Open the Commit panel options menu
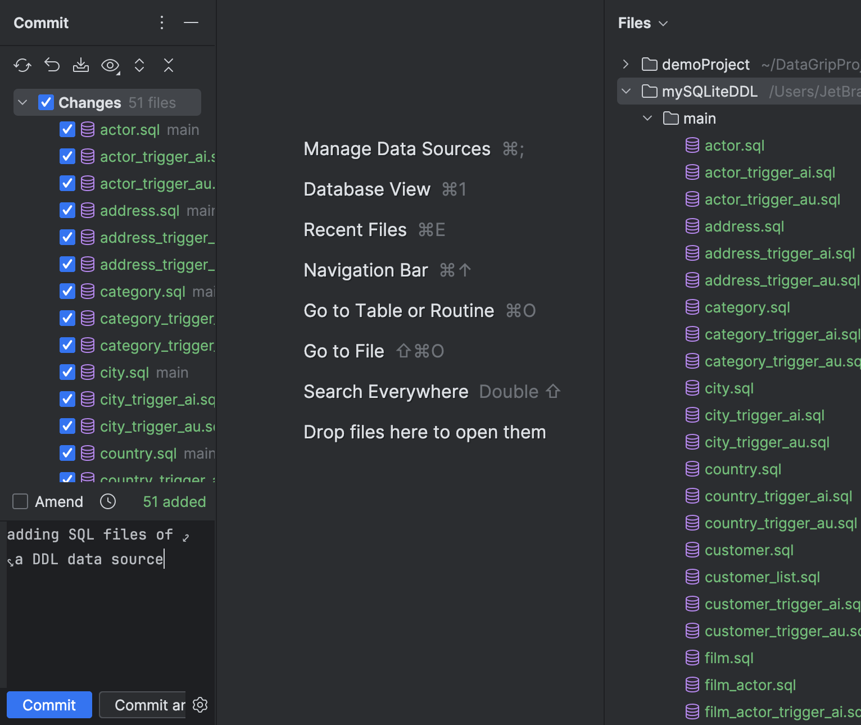This screenshot has width=861, height=725. [162, 22]
